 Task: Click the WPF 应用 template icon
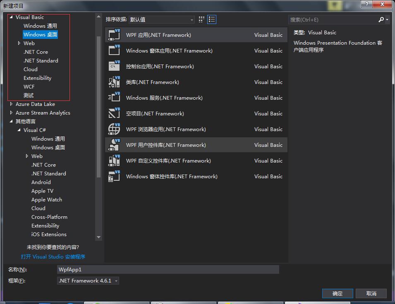point(114,35)
